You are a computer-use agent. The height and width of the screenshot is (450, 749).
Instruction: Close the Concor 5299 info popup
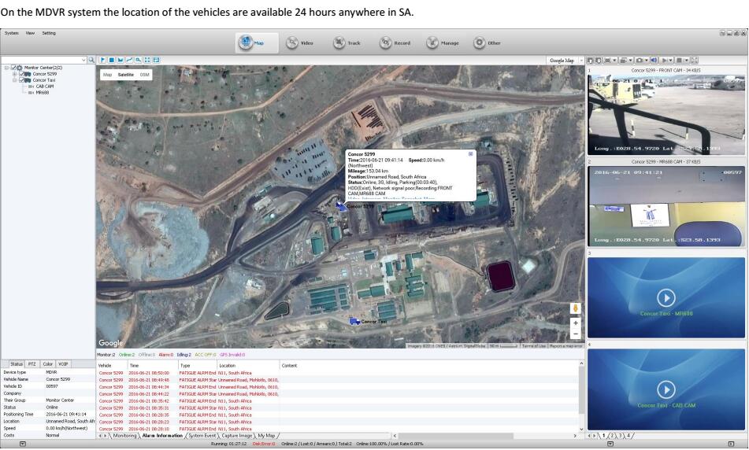pos(470,154)
